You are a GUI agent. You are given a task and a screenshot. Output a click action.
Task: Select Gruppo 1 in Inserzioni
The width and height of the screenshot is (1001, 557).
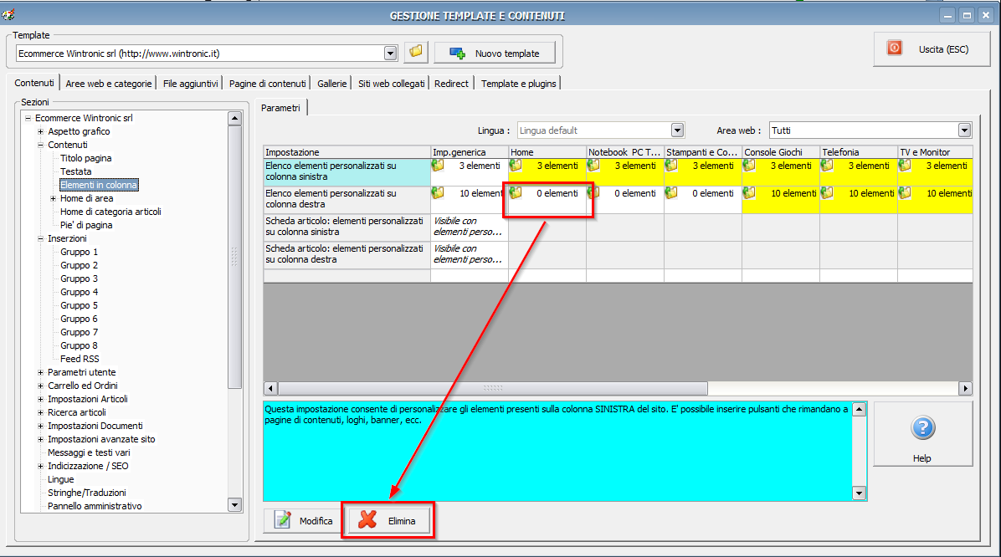click(80, 252)
